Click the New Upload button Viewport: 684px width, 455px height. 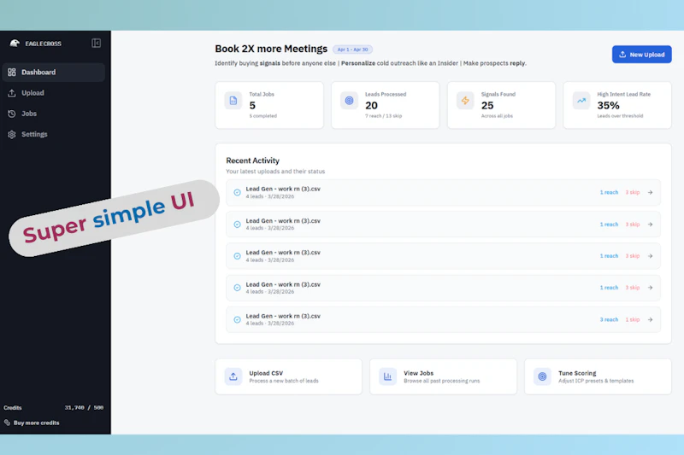642,55
